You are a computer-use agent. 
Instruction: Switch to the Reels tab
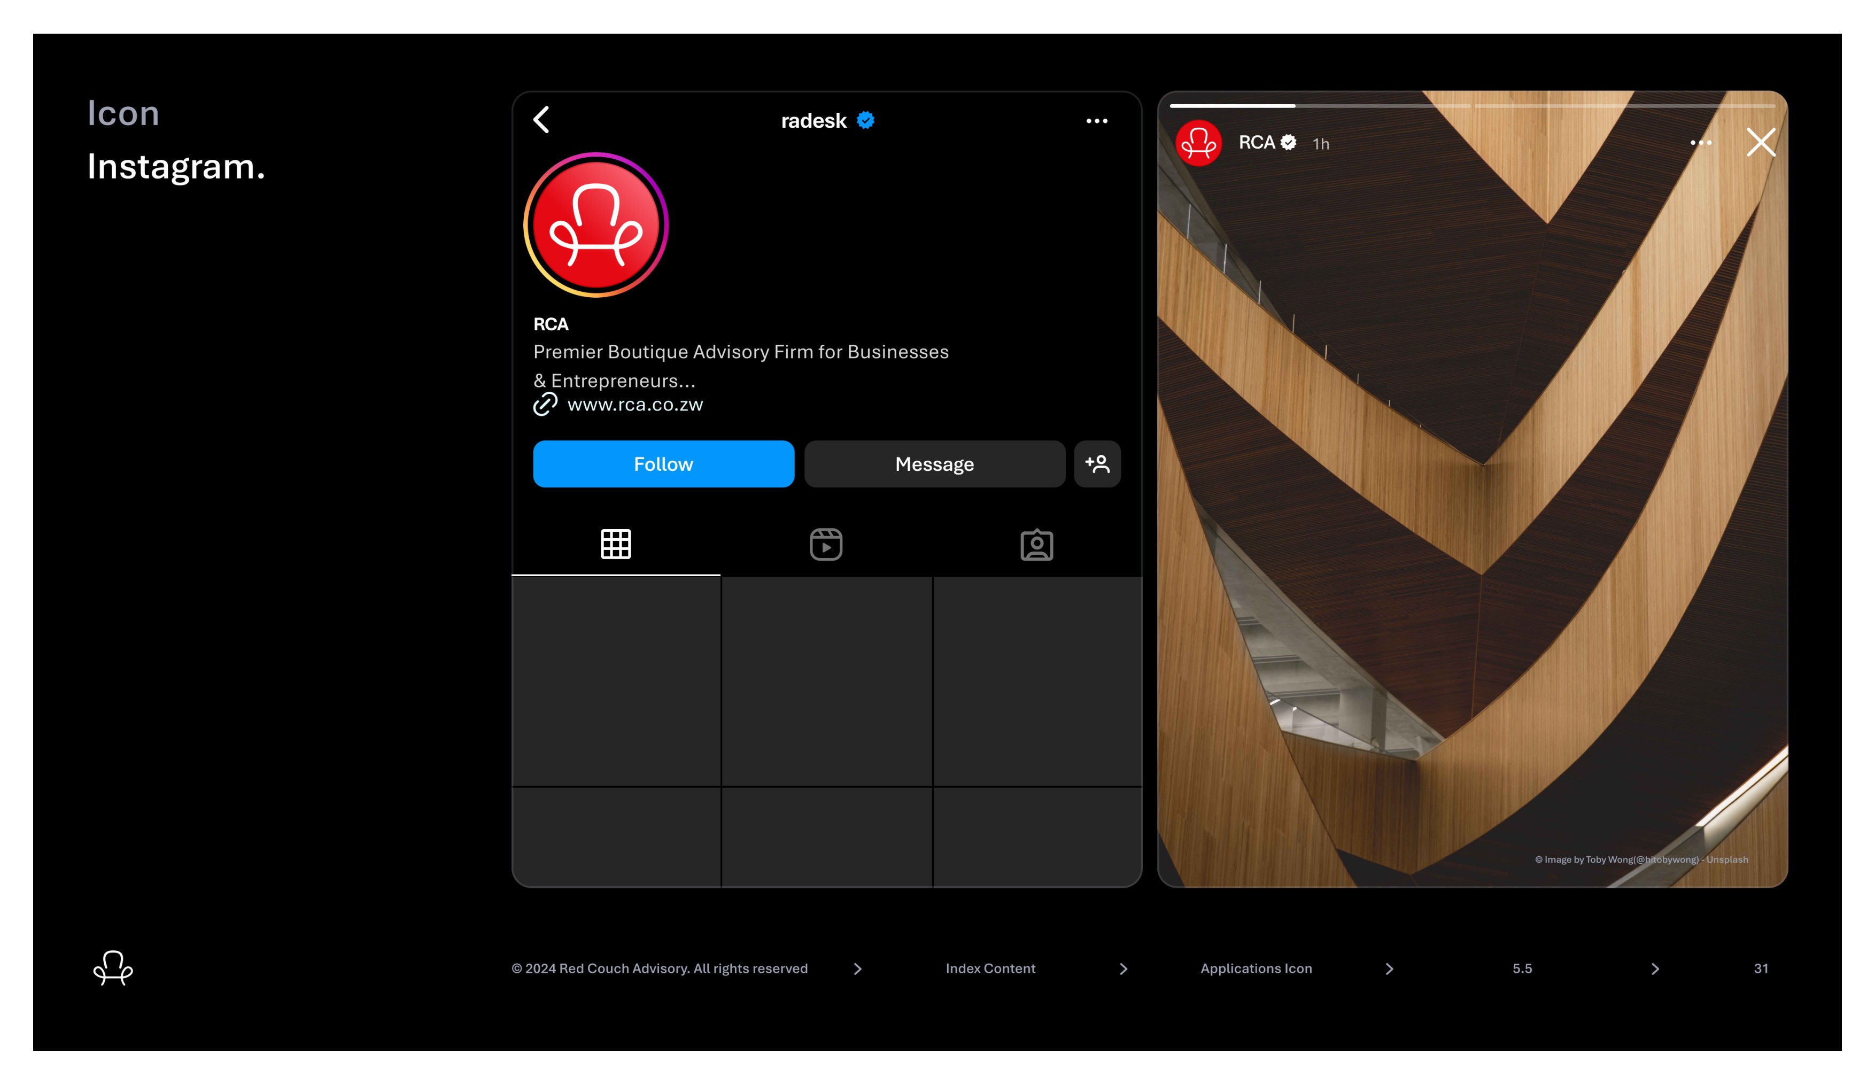(x=826, y=545)
